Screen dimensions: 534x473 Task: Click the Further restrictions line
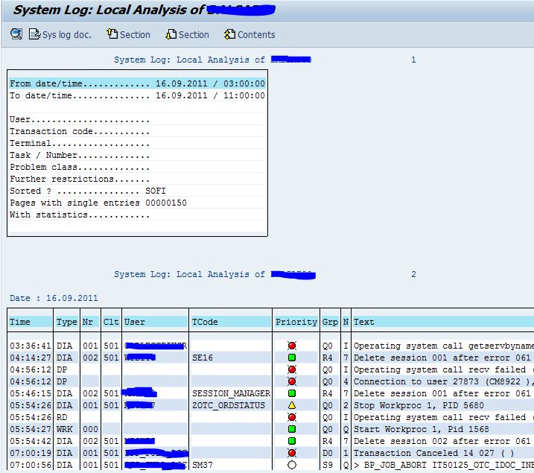click(x=137, y=179)
